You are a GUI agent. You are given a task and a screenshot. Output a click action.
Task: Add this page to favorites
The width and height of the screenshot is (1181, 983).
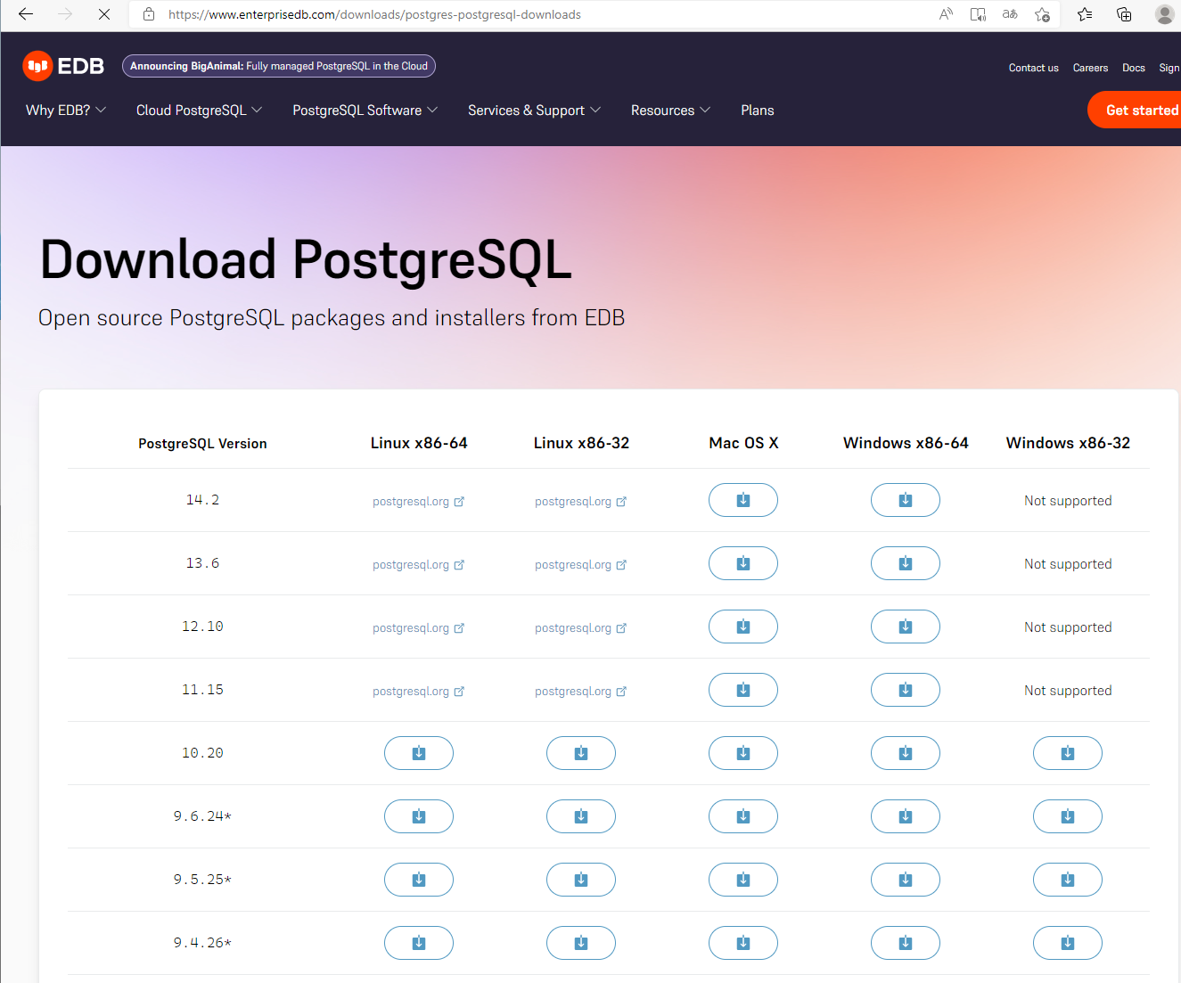(x=1042, y=14)
